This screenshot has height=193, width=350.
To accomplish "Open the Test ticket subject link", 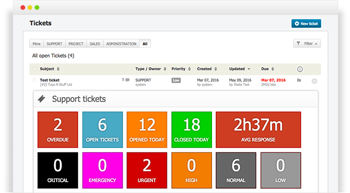I will pyautogui.click(x=50, y=80).
